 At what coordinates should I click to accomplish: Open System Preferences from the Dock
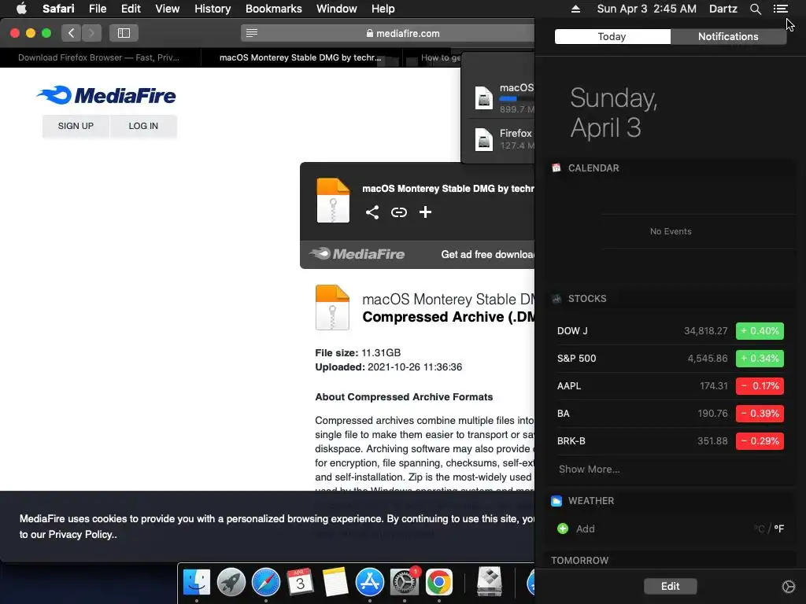[405, 582]
